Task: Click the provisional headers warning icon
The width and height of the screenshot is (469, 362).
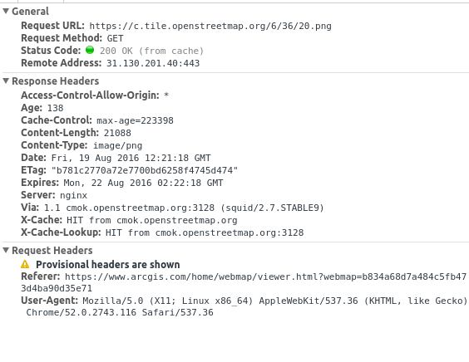Action: 25,264
